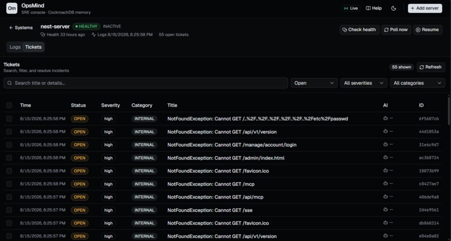Check the /api/mcp ticket checkbox
The width and height of the screenshot is (451, 241).
[x=9, y=197]
